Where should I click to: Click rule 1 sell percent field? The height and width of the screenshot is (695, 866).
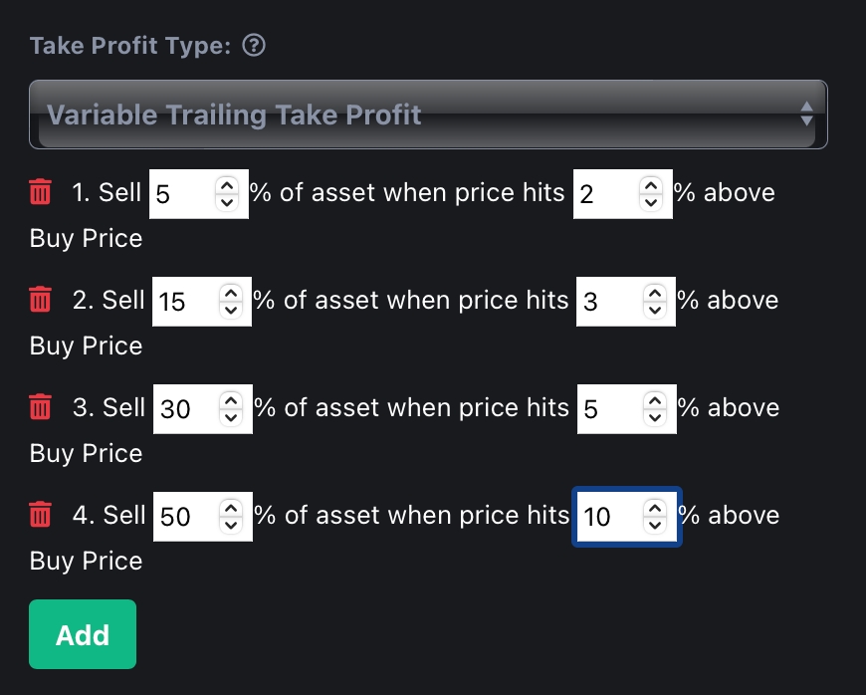[x=181, y=193]
